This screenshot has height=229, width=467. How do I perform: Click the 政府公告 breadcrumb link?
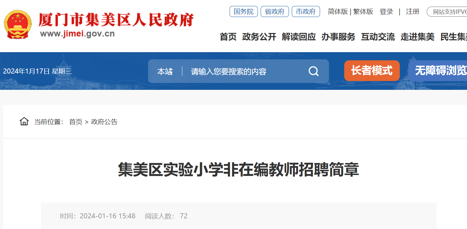coord(104,122)
